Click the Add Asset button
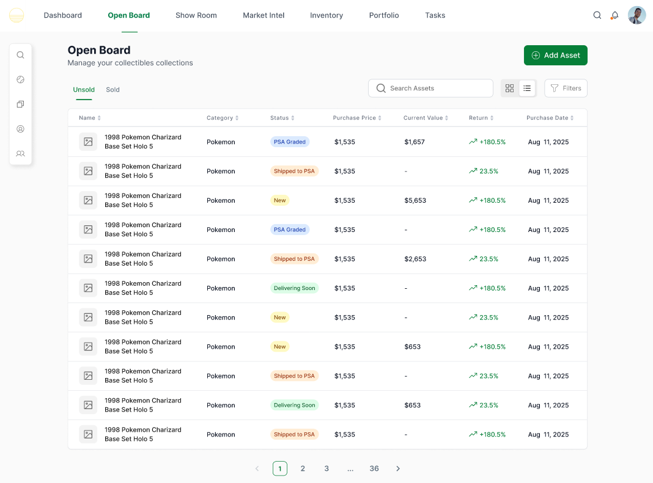This screenshot has width=653, height=483. (556, 56)
